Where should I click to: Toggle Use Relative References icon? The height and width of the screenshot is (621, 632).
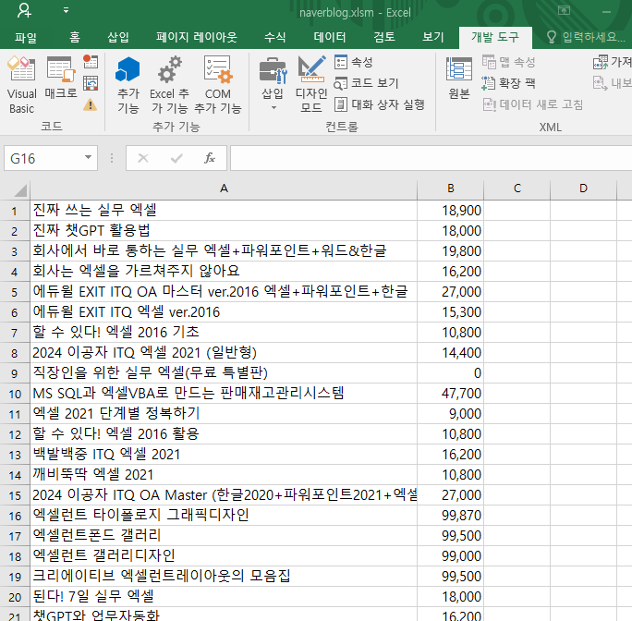tap(91, 83)
